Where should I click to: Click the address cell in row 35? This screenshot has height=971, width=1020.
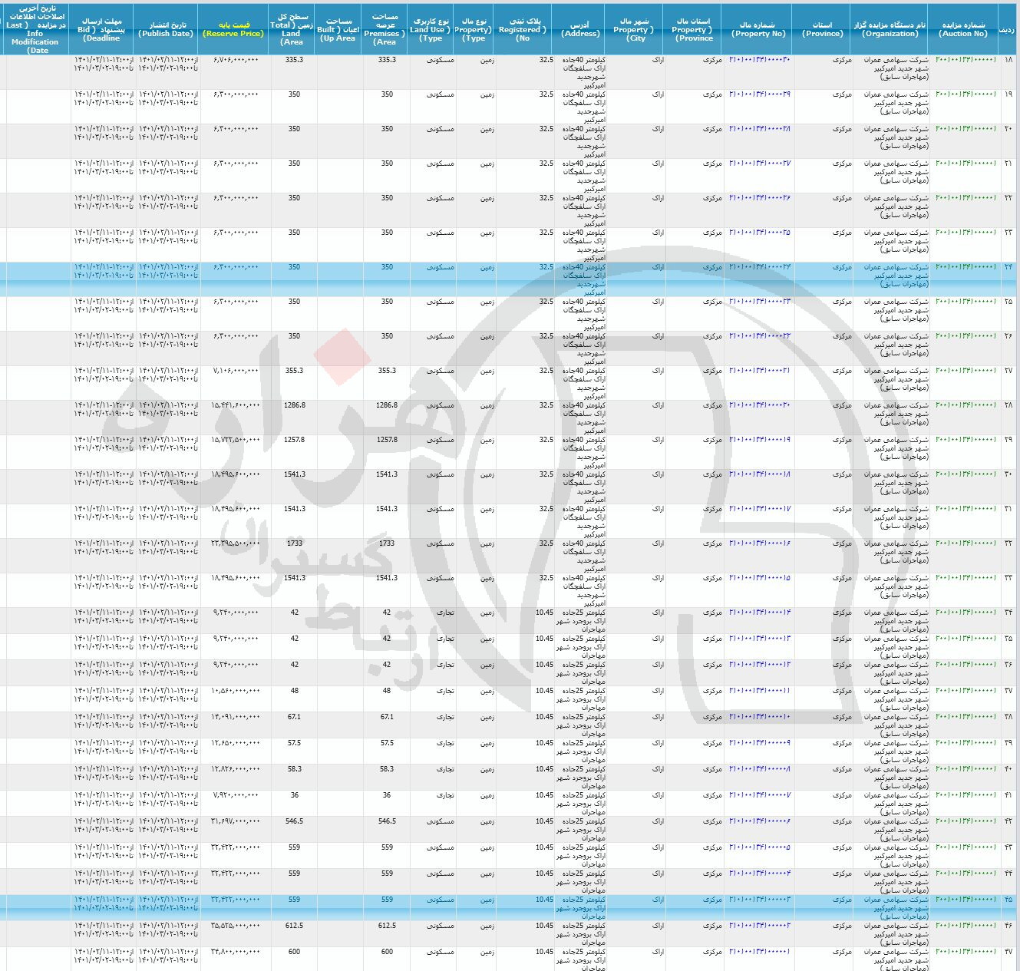[x=582, y=647]
